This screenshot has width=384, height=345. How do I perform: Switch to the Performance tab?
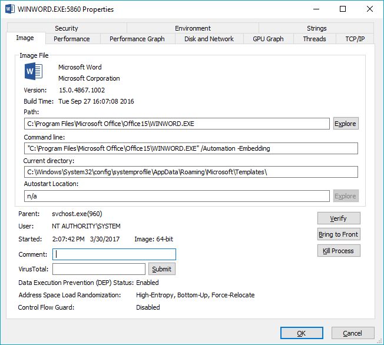[72, 39]
